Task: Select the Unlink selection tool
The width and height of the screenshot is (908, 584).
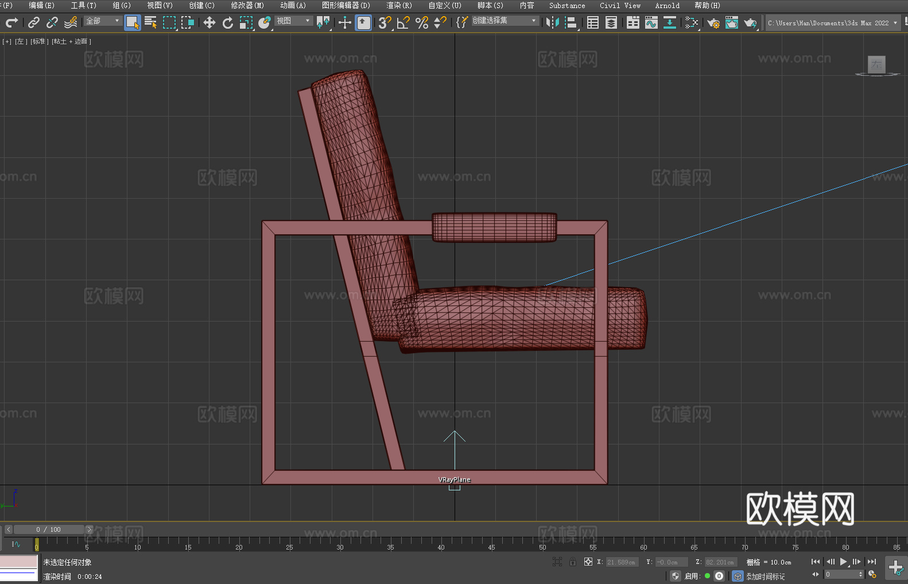Action: [x=52, y=22]
